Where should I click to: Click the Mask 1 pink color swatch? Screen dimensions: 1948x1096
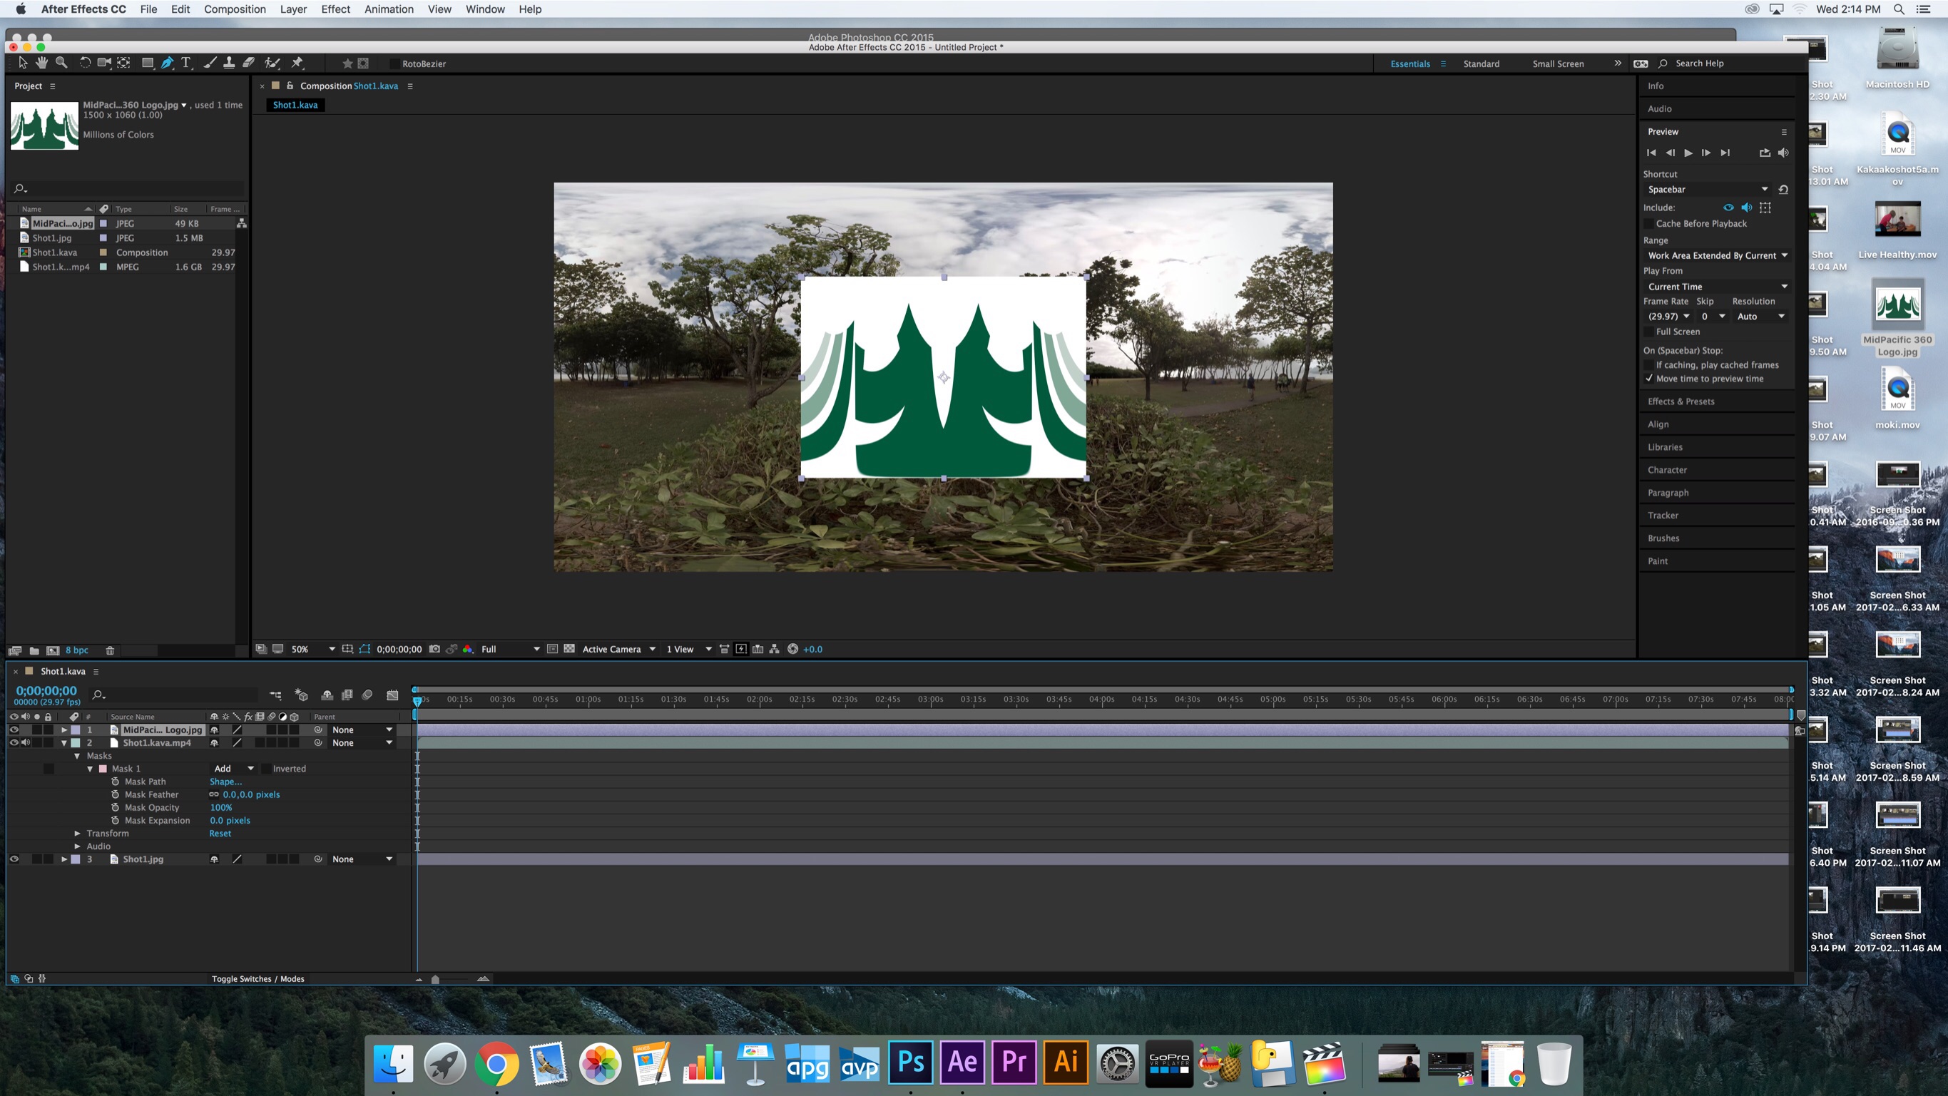[103, 769]
